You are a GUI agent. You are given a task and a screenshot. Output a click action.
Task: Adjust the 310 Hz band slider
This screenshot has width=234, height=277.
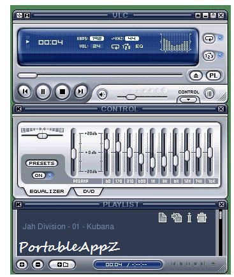click(130, 152)
